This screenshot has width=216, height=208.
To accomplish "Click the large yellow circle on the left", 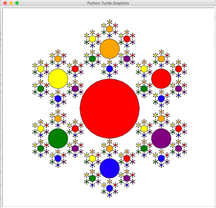I will [x=58, y=79].
